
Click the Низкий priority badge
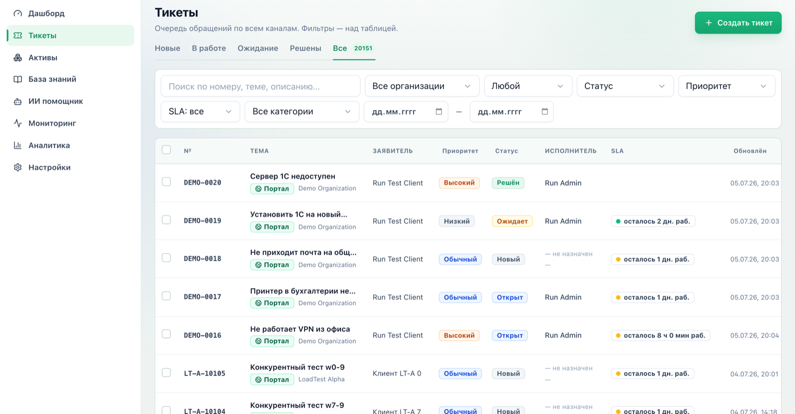457,221
